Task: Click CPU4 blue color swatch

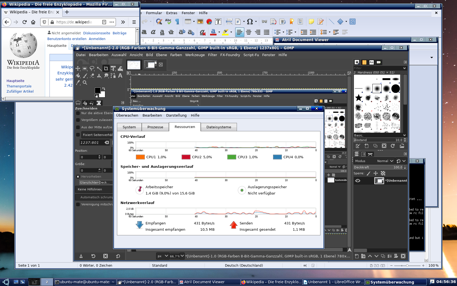Action: 277,157
